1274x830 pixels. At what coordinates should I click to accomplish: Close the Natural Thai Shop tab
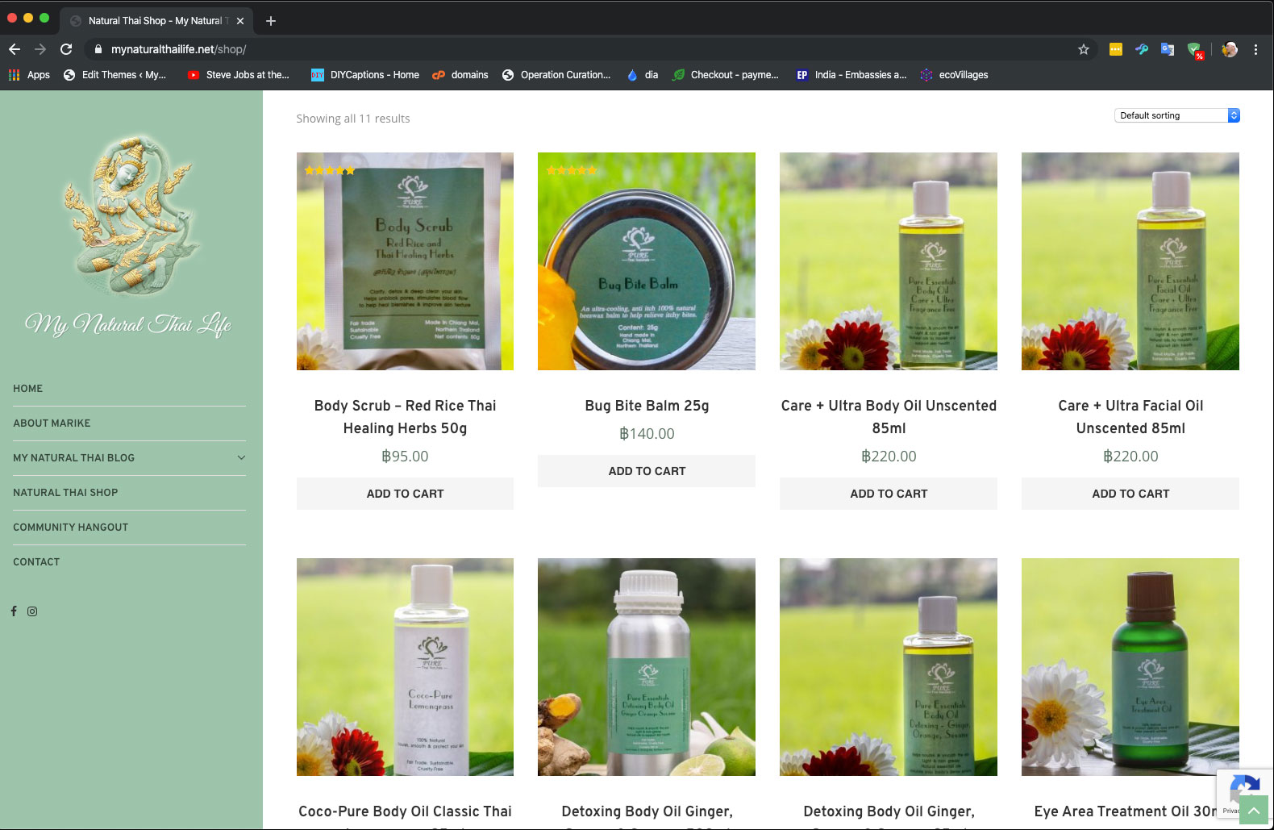[x=240, y=21]
